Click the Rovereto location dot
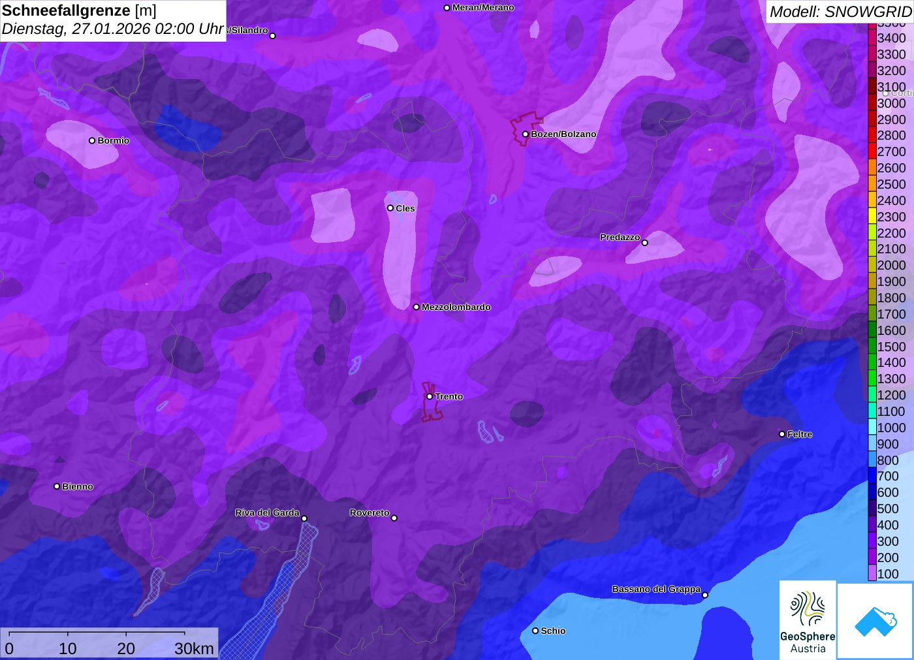The height and width of the screenshot is (660, 914). tap(394, 518)
